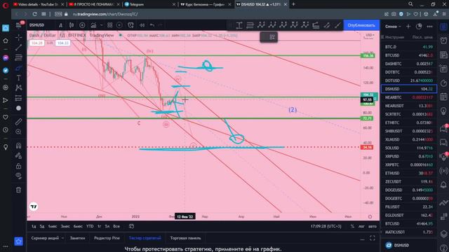Select the 1д time range button
Viewport: 449px width, 252px height.
[34, 226]
